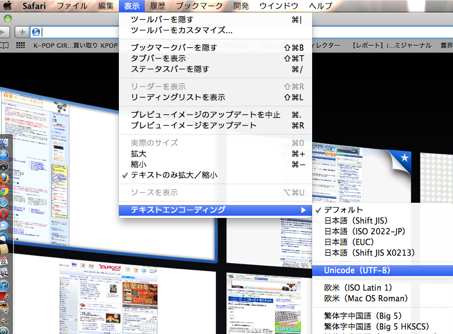The height and width of the screenshot is (334, 453).
Task: Open the KPOP bookmark link
Action: point(109,46)
